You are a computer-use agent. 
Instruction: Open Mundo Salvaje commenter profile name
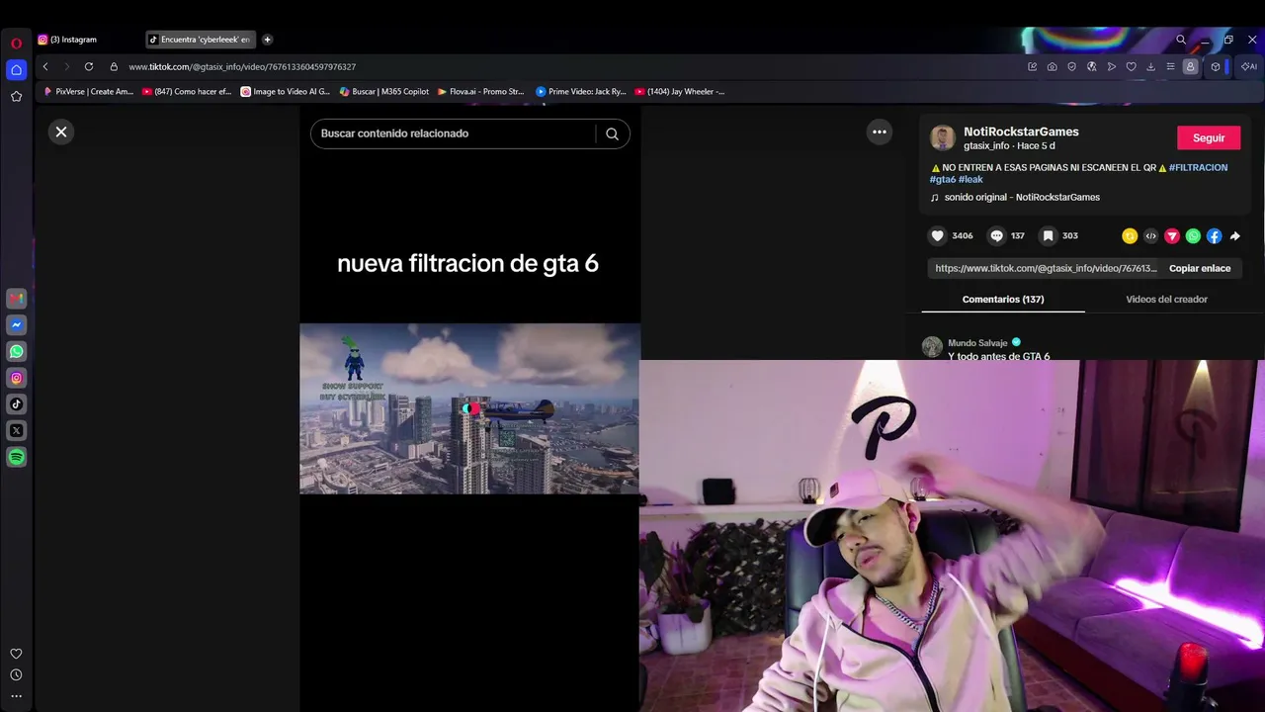click(x=977, y=343)
